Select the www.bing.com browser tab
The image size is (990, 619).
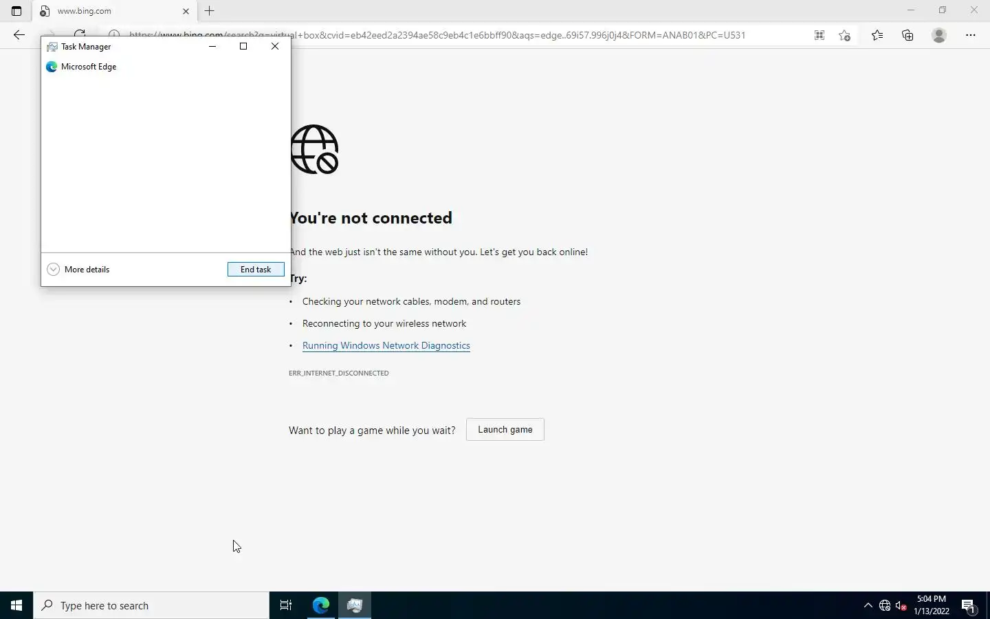tap(114, 11)
